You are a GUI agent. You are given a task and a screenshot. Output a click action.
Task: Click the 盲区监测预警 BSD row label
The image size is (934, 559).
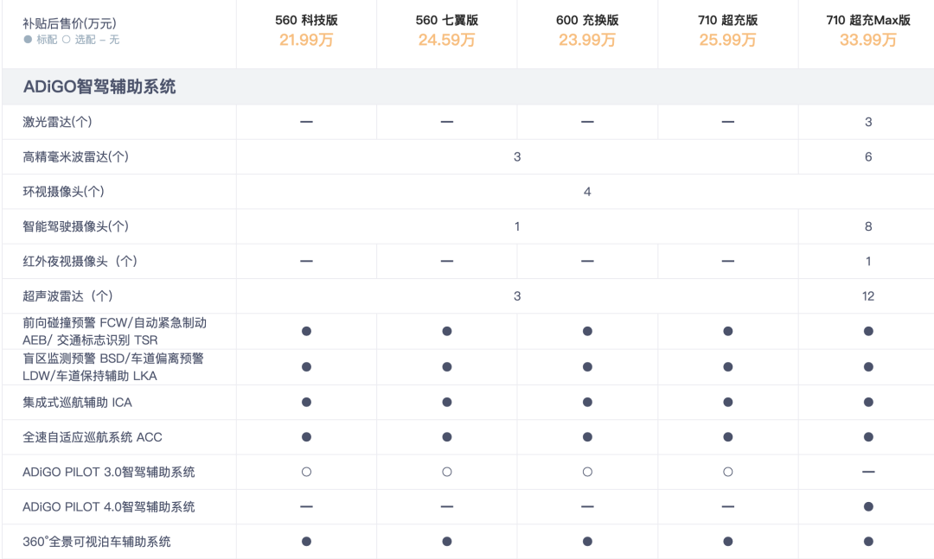click(113, 367)
